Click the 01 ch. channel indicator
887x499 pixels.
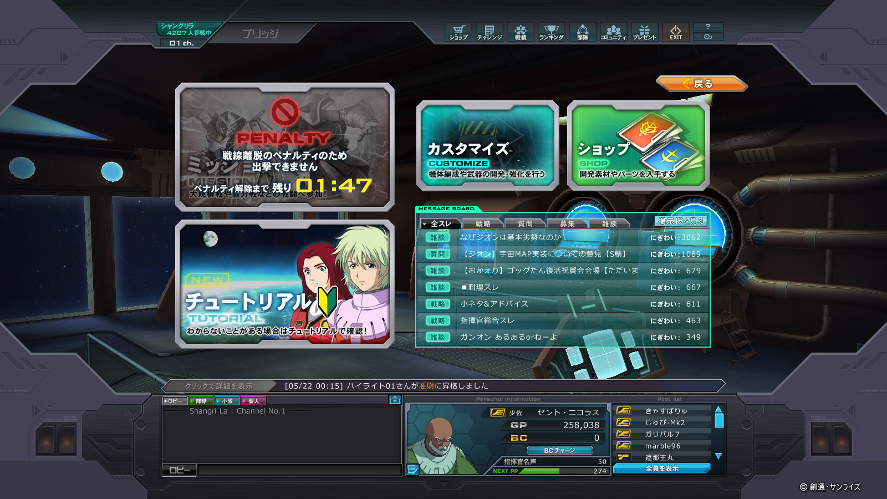pyautogui.click(x=181, y=43)
